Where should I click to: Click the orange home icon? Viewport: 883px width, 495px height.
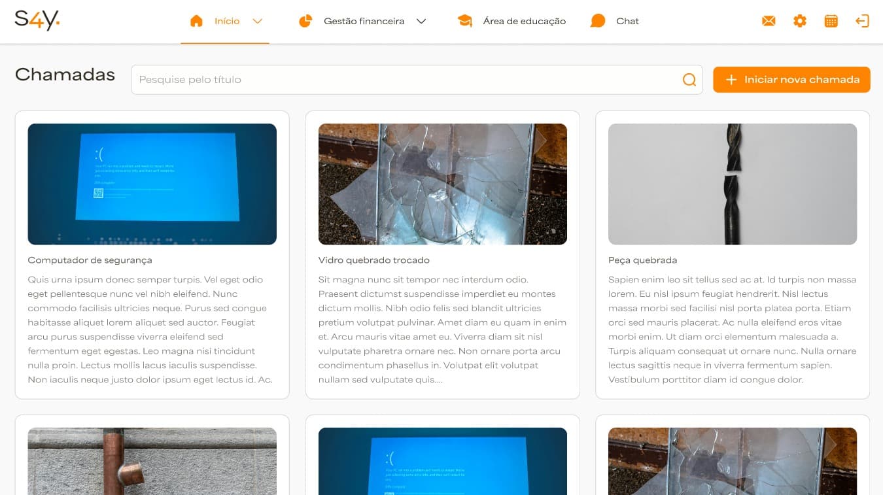(196, 21)
